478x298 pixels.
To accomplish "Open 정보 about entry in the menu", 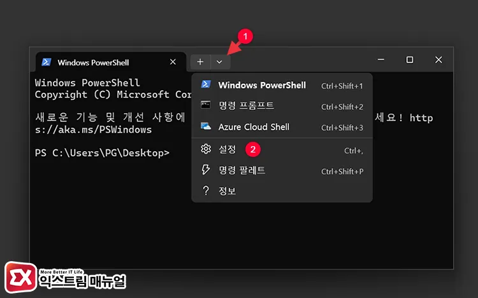I will [x=282, y=191].
